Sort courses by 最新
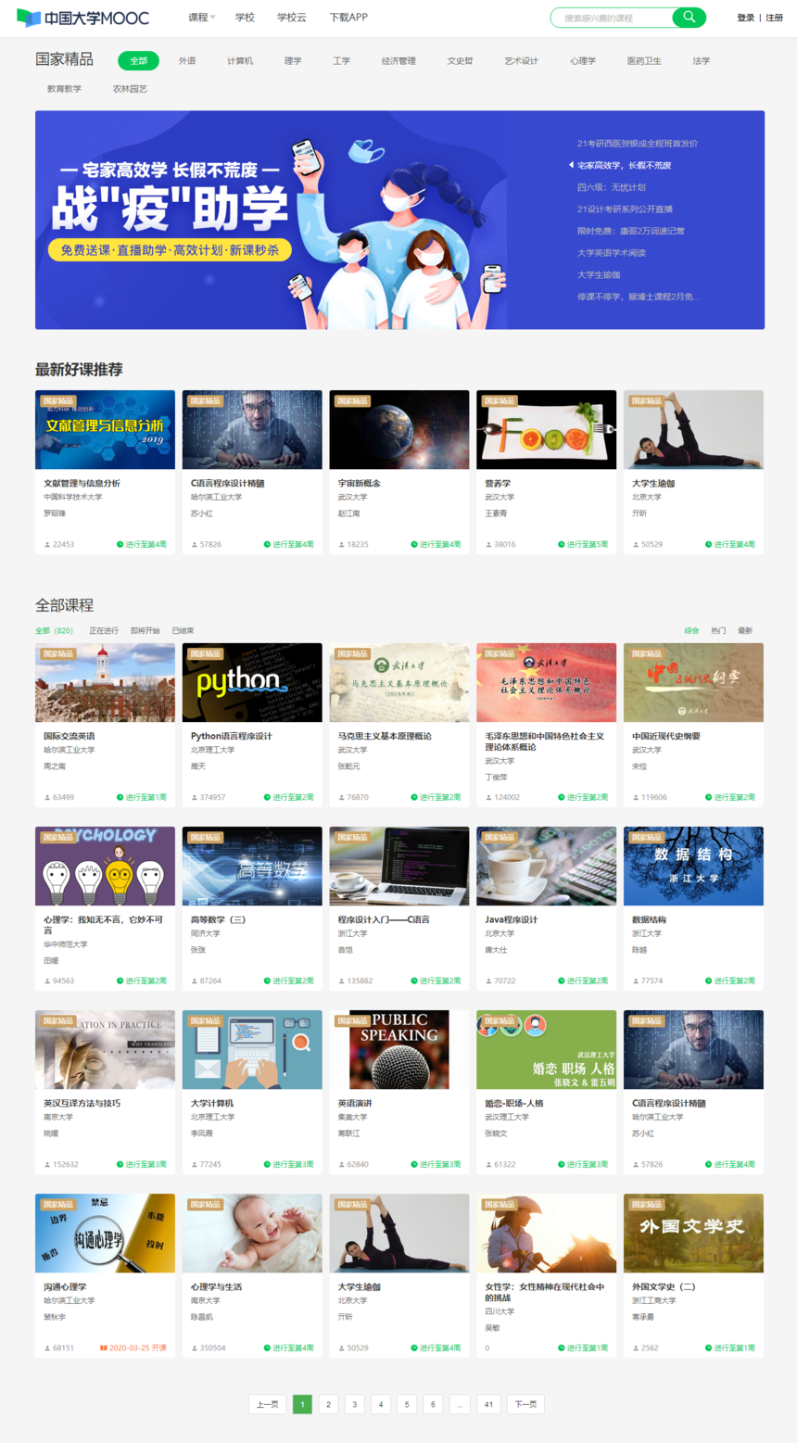This screenshot has height=1443, width=797. [x=745, y=630]
